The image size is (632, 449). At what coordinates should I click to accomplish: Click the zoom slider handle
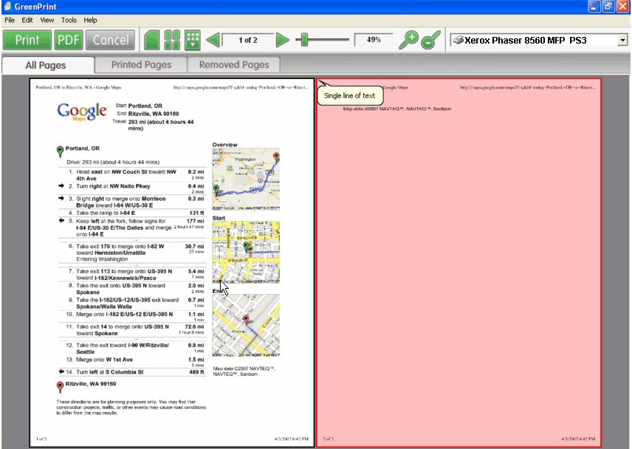[x=304, y=40]
